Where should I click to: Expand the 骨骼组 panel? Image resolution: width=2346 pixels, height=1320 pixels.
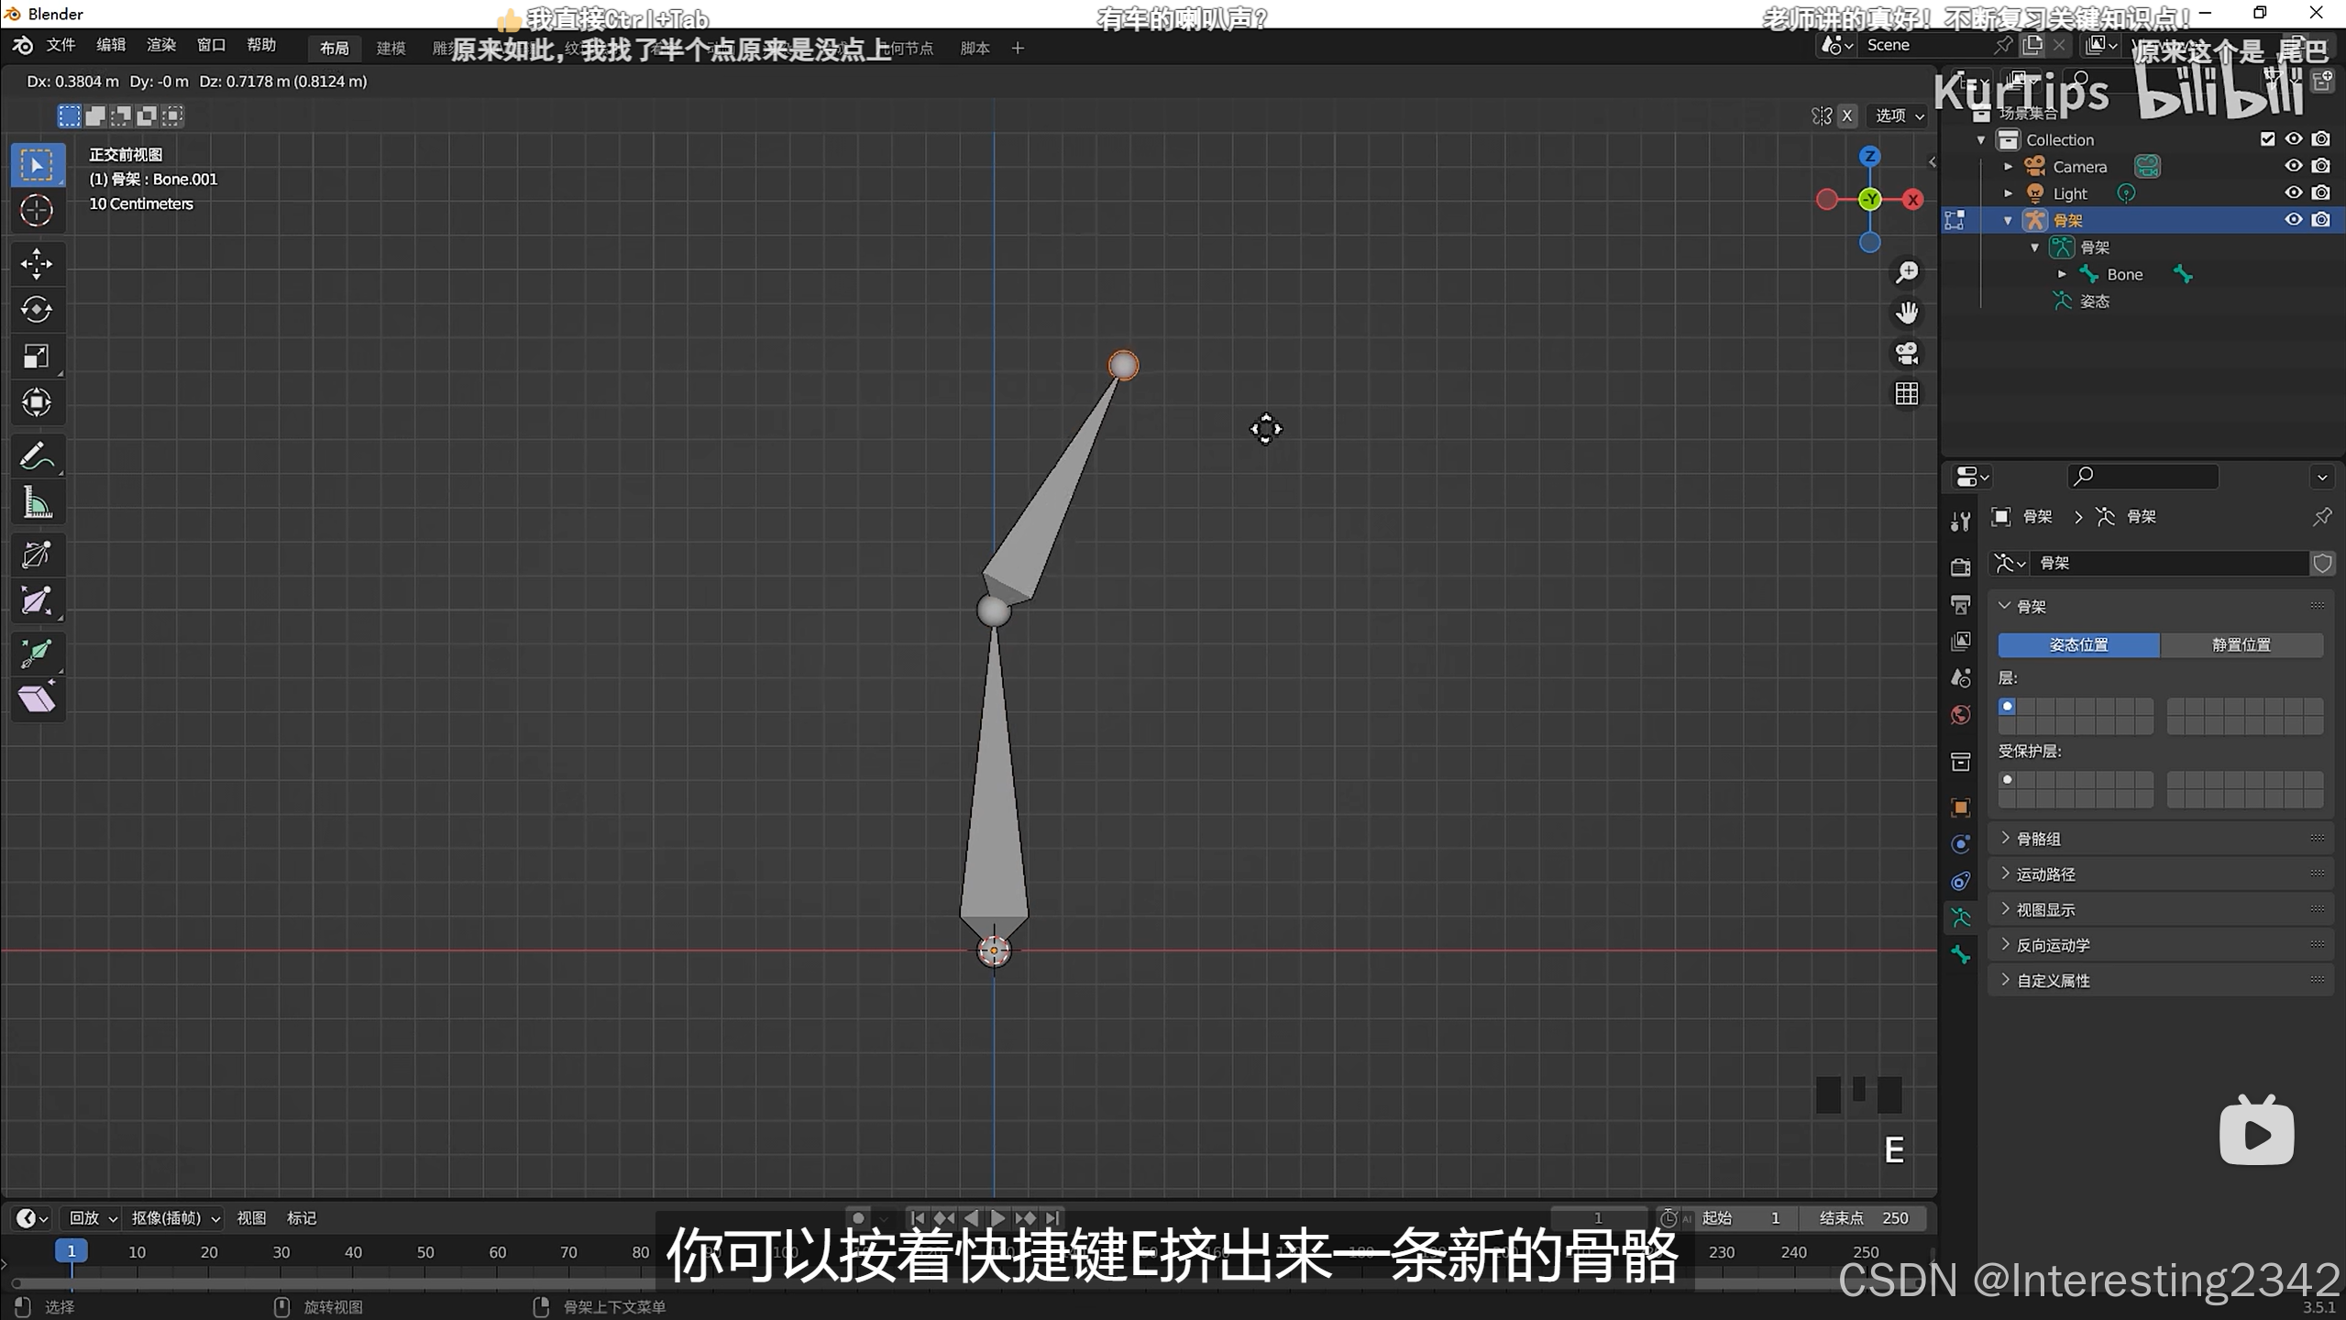[x=2038, y=839]
